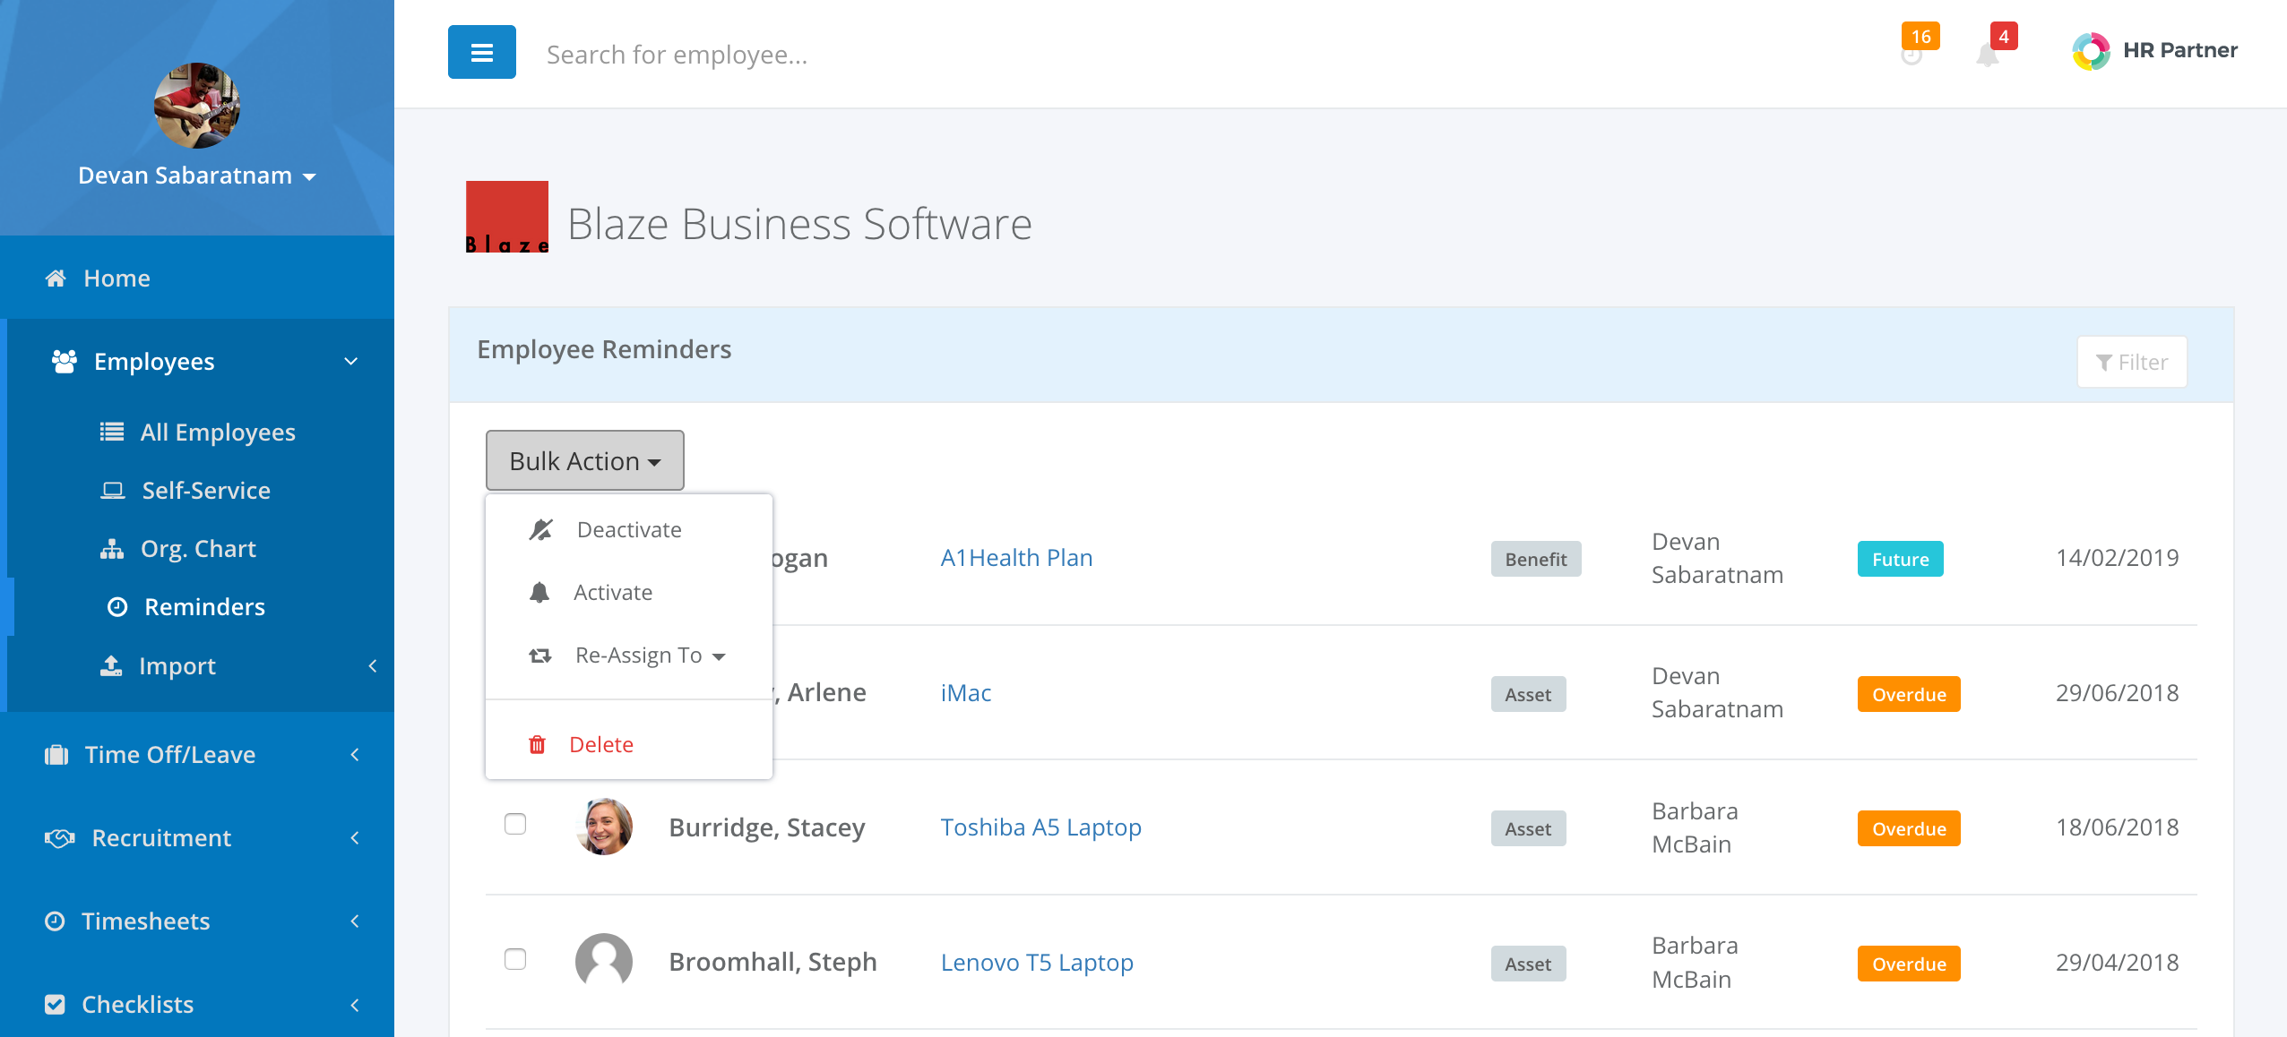Click the Future status badge
The image size is (2287, 1037).
click(x=1900, y=559)
